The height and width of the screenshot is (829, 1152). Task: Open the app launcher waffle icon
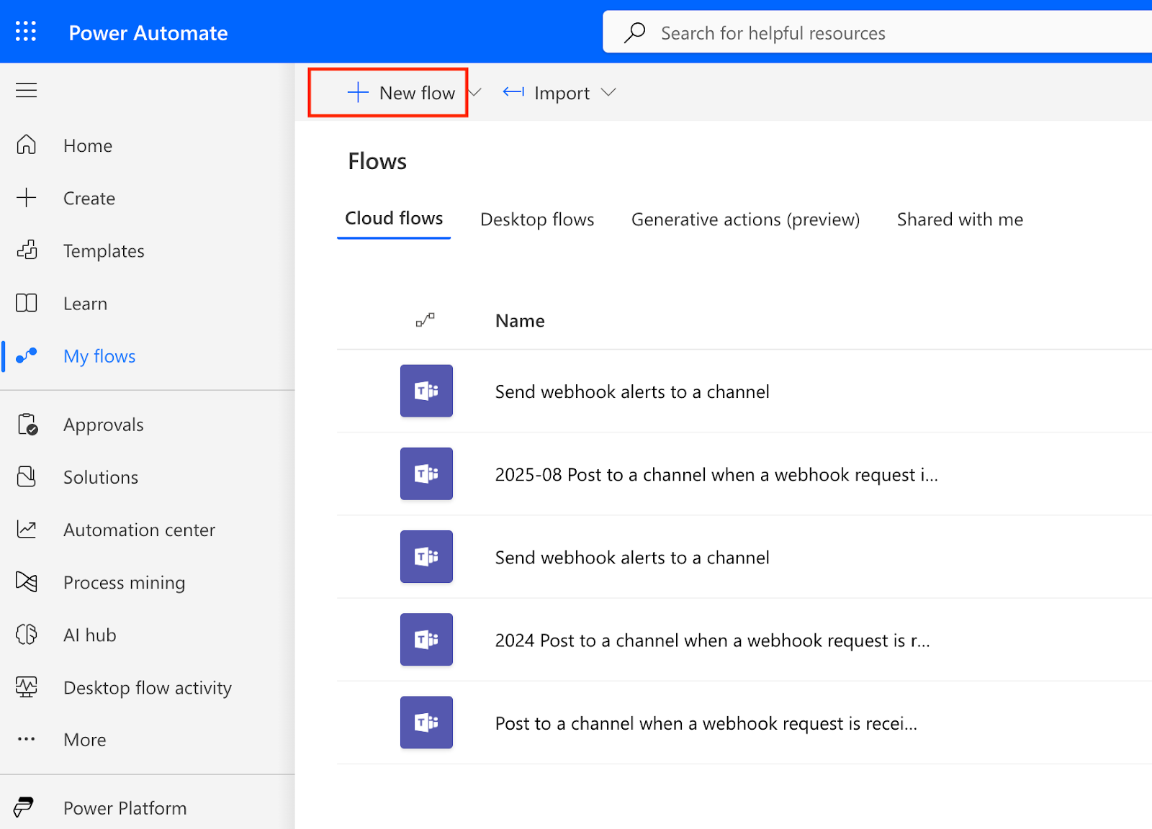click(26, 31)
